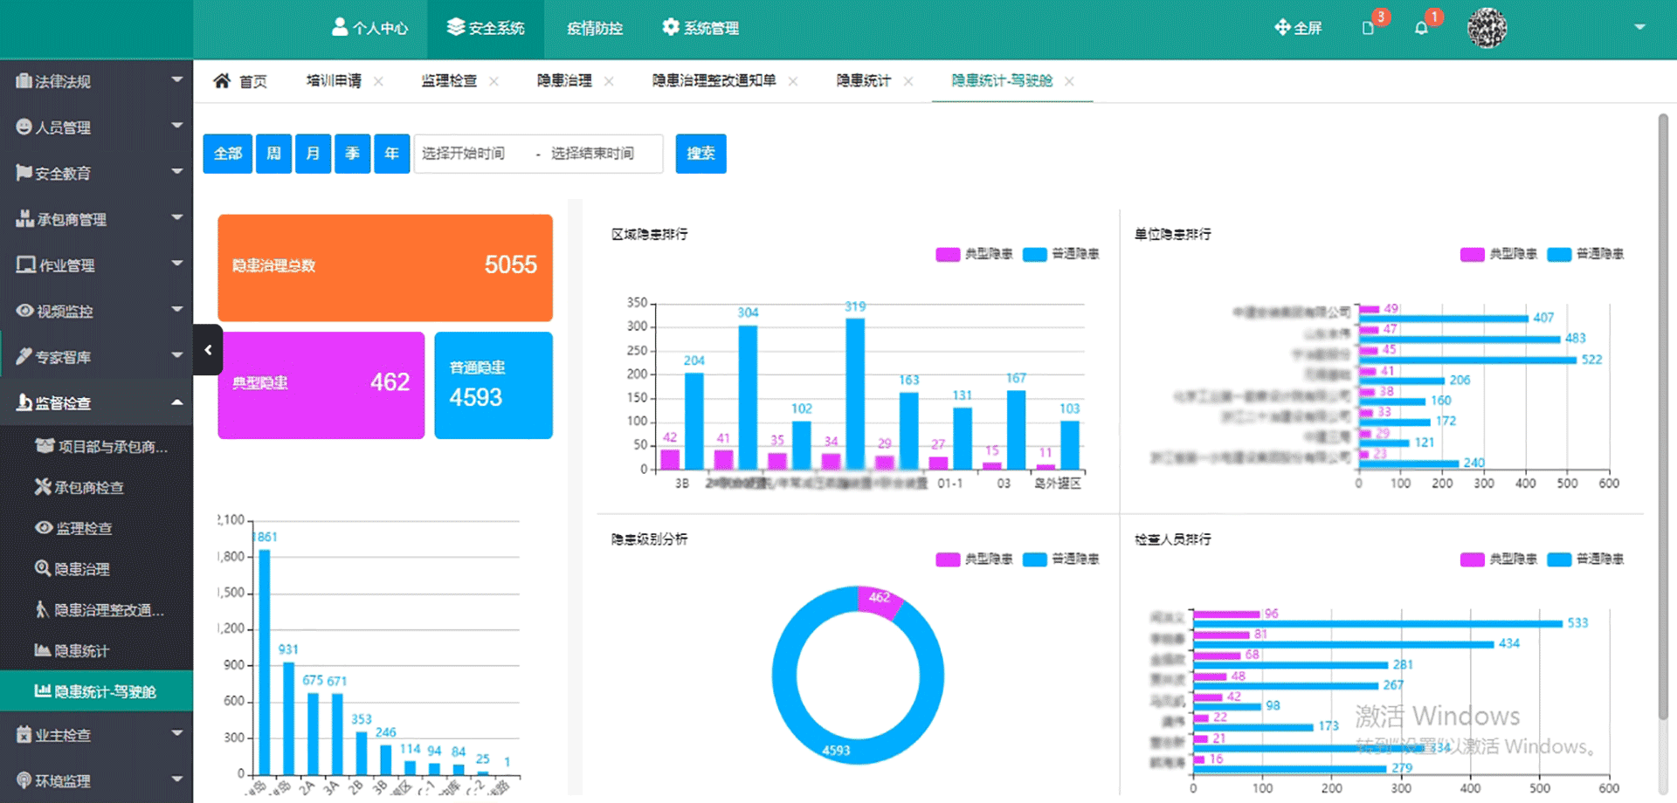This screenshot has height=803, width=1677.
Task: Toggle 典型隐患 legend in 隐患级别分析 chart
Action: (974, 559)
